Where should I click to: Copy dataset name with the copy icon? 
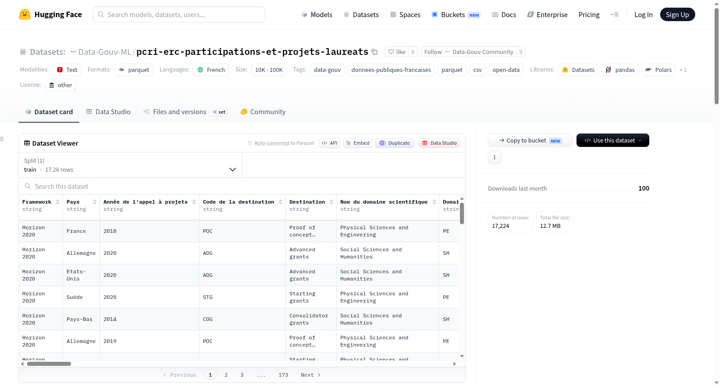click(374, 52)
